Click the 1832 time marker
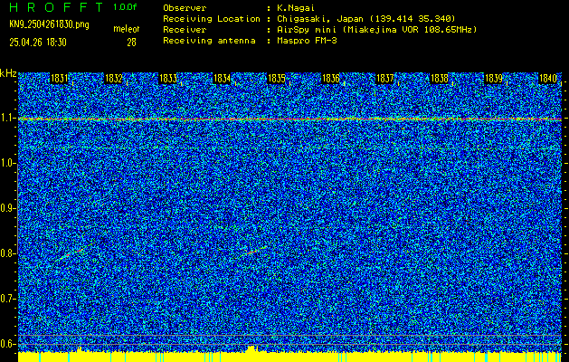The height and width of the screenshot is (362, 569). coord(114,79)
